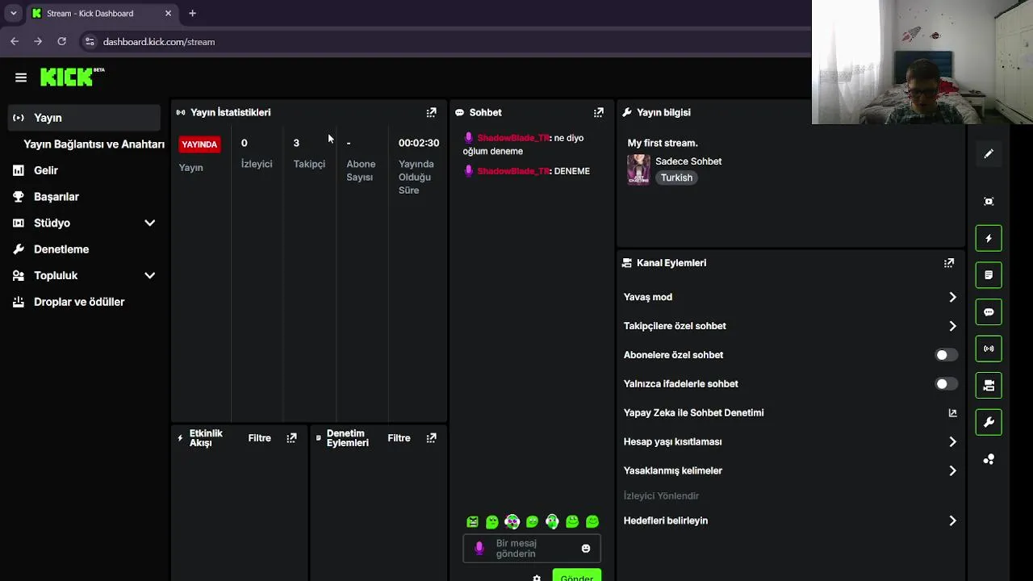Select Yayın in the sidebar
Viewport: 1033px width, 581px height.
tap(85, 118)
